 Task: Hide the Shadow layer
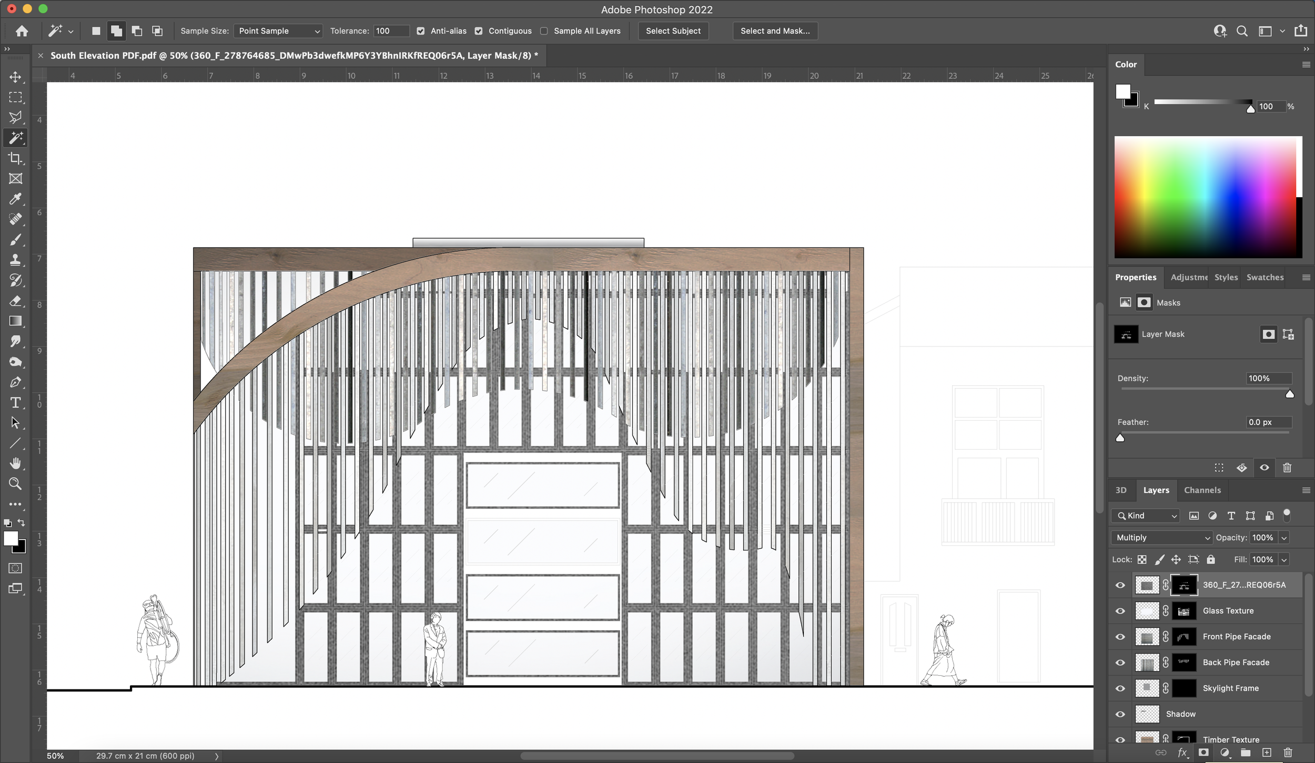pos(1120,713)
